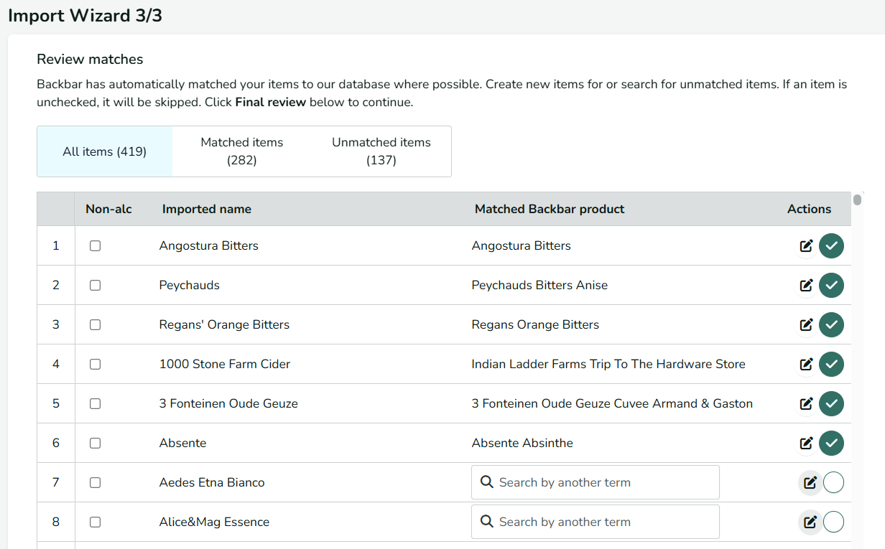Click the search magnifier icon in Aedes row

[486, 482]
